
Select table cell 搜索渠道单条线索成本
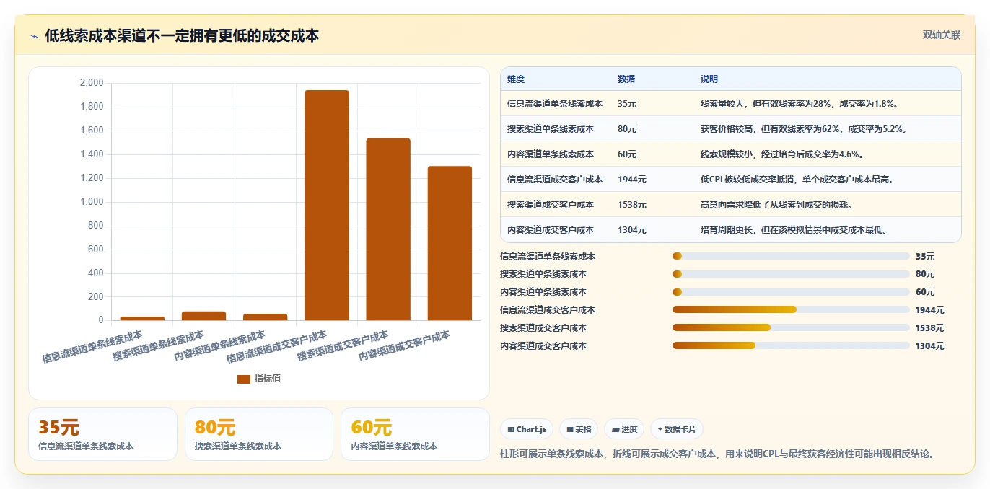pyautogui.click(x=551, y=129)
